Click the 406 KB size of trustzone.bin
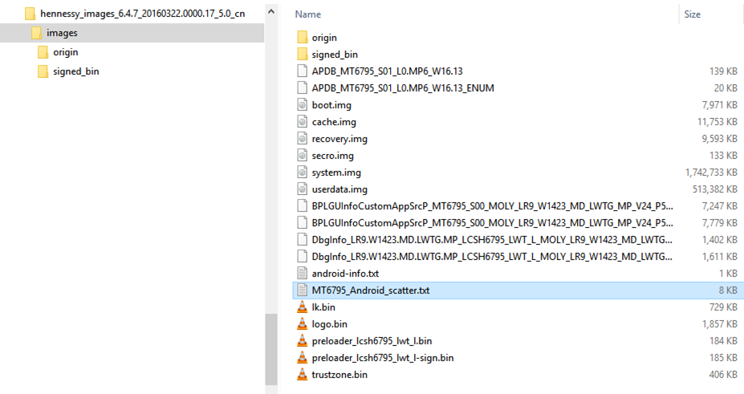The width and height of the screenshot is (744, 394). (x=724, y=375)
